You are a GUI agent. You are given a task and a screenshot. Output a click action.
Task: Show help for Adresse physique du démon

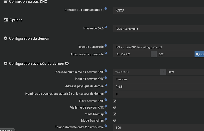coord(106,85)
